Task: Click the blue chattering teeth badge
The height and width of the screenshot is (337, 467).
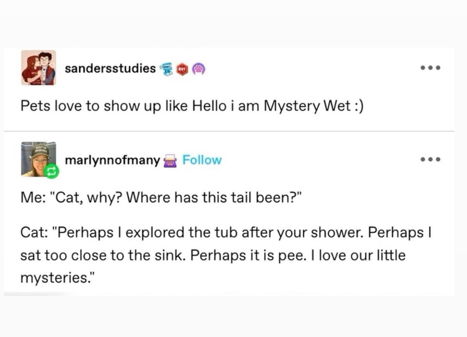Action: point(167,69)
